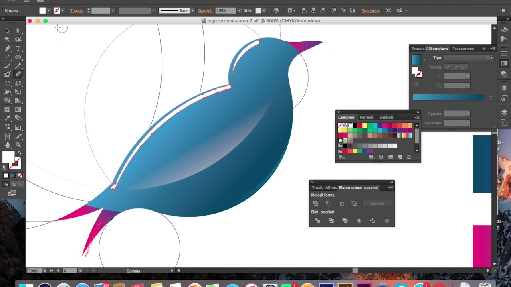Apply Intersect shape mode

click(x=341, y=203)
